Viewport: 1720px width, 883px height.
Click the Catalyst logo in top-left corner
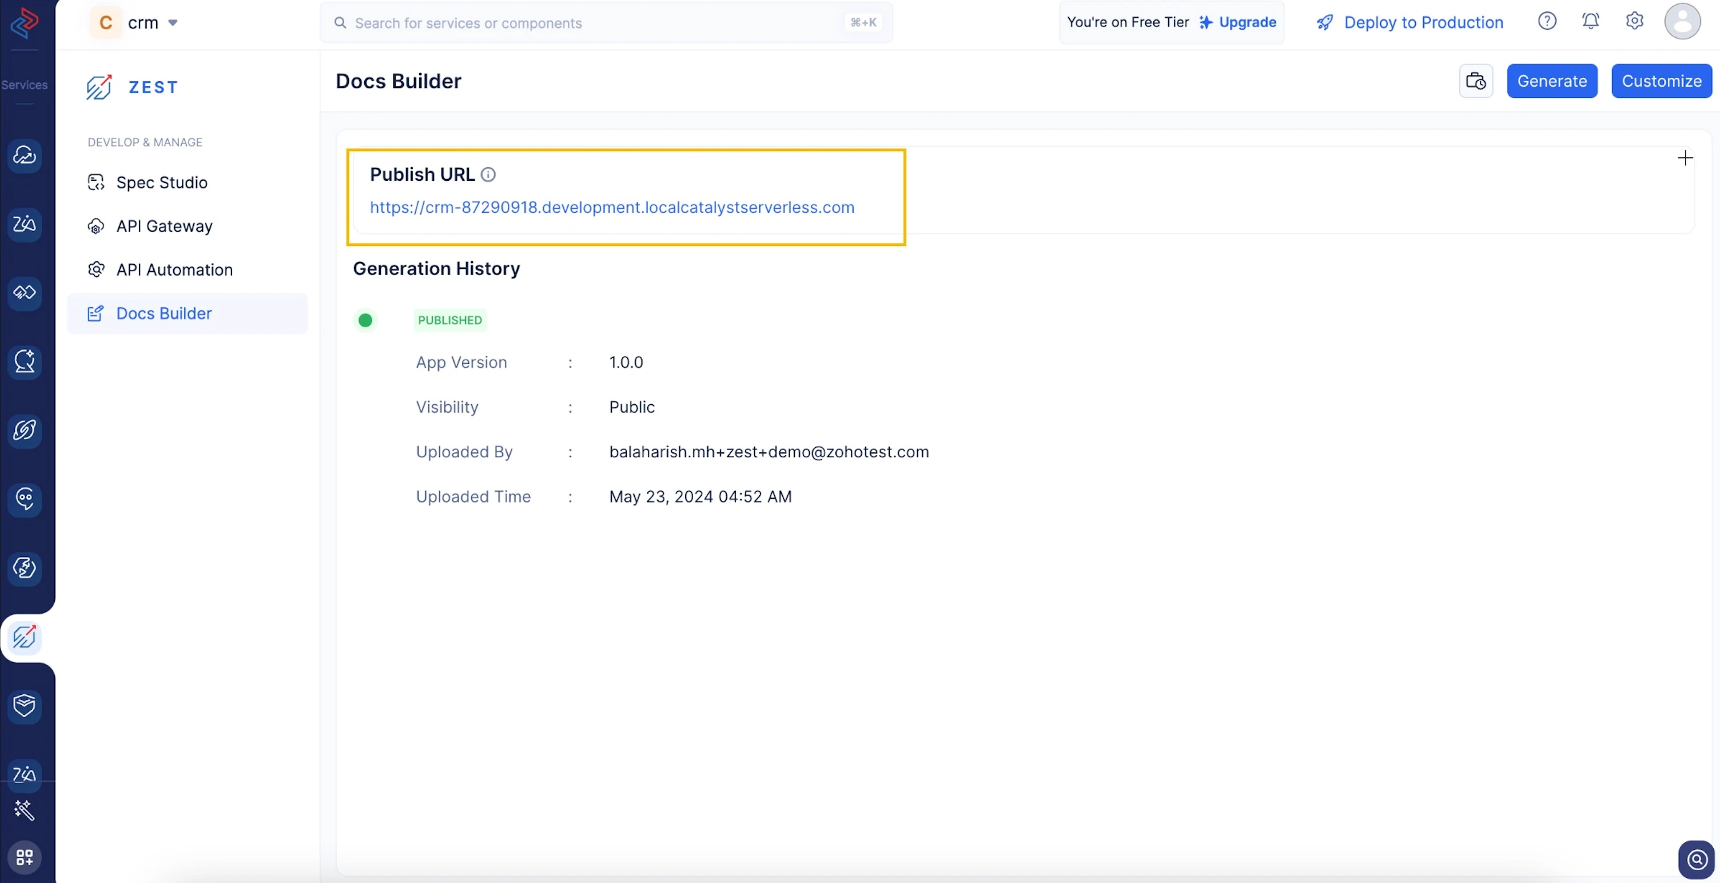[25, 23]
